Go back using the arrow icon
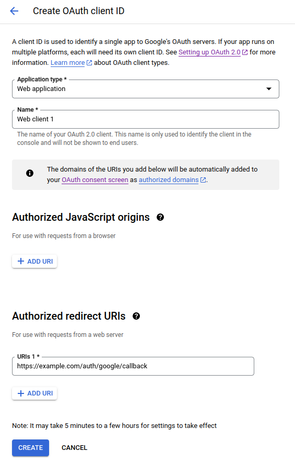The image size is (295, 463). point(14,11)
